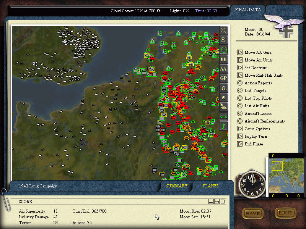Click the Turn/End 365/700 text
This screenshot has height=229, width=306.
tap(90, 211)
